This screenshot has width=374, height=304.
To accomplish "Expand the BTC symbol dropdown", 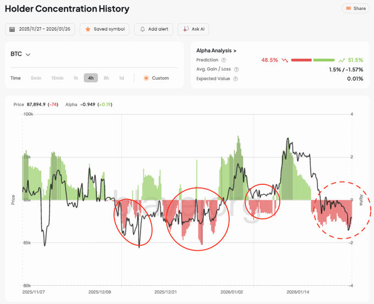I will pyautogui.click(x=21, y=54).
